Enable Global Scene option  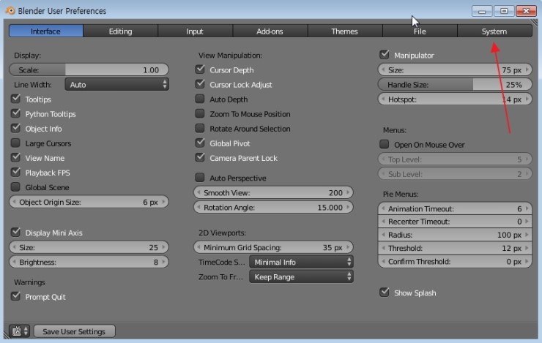[x=15, y=187]
